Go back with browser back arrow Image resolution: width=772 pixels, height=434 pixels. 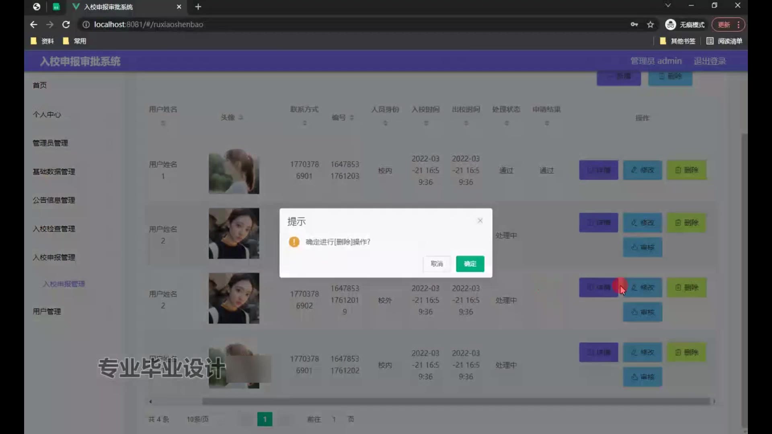pos(34,25)
